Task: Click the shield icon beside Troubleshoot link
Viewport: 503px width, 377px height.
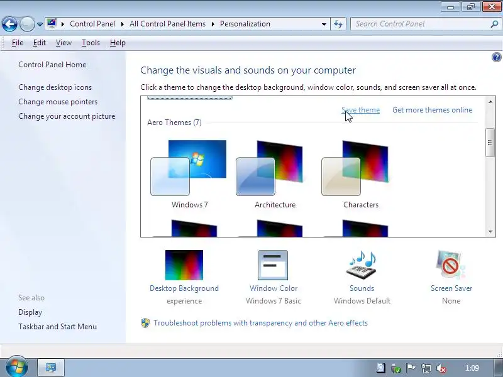Action: coord(145,323)
